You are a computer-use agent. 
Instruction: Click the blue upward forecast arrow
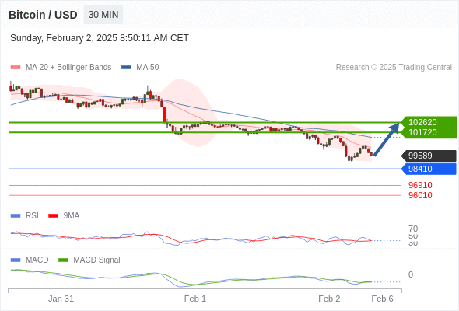(387, 139)
